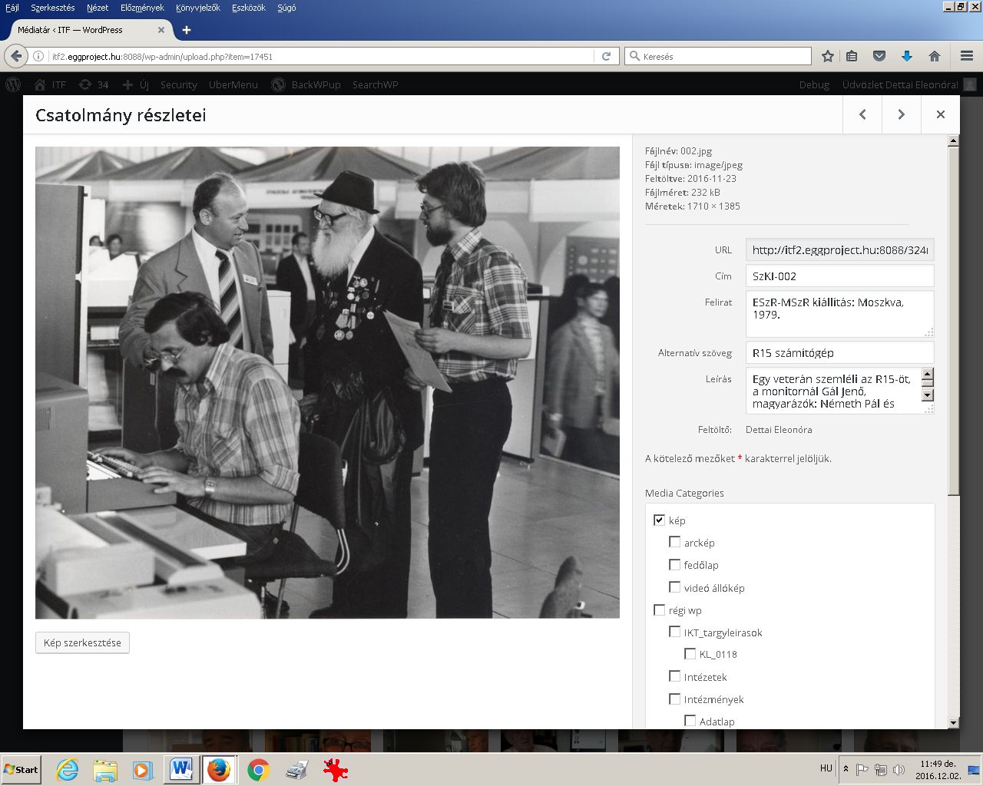Launch Google Chrome from the taskbar
Image resolution: width=983 pixels, height=786 pixels.
(x=258, y=769)
